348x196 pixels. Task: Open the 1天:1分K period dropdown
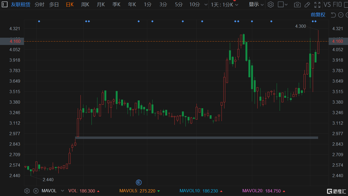tap(224, 5)
